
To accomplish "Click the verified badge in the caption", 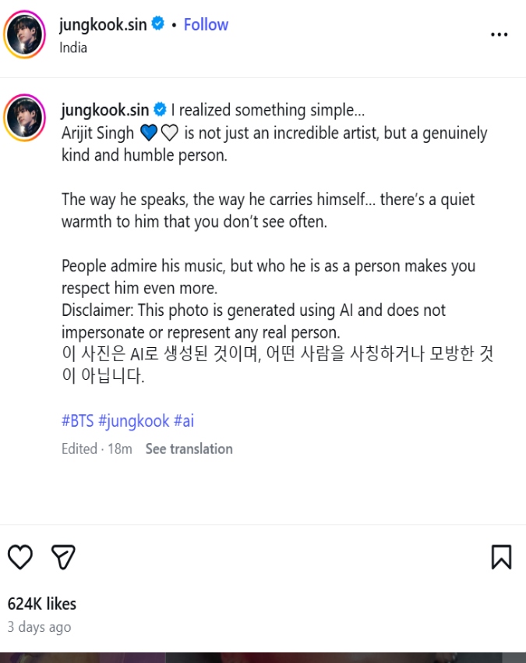I will pyautogui.click(x=161, y=110).
